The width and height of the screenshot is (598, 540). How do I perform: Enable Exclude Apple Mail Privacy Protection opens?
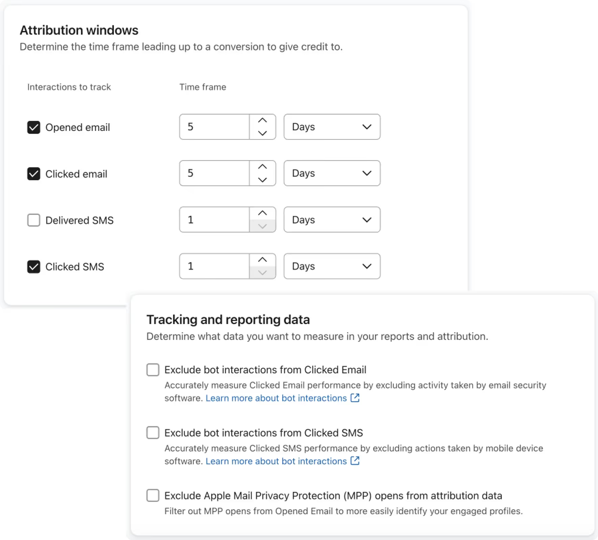[x=153, y=495]
